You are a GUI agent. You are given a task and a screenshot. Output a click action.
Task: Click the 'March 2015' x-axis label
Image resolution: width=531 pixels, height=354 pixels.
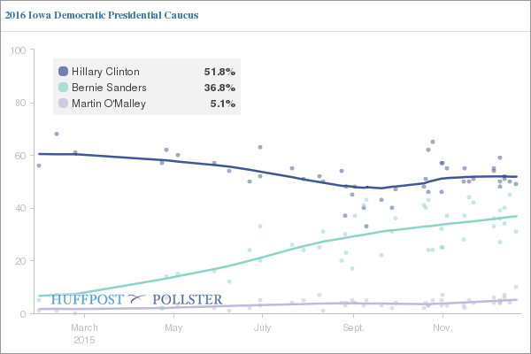click(85, 333)
